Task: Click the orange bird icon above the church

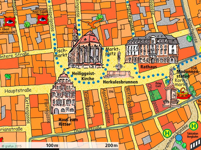Action: 92,23
